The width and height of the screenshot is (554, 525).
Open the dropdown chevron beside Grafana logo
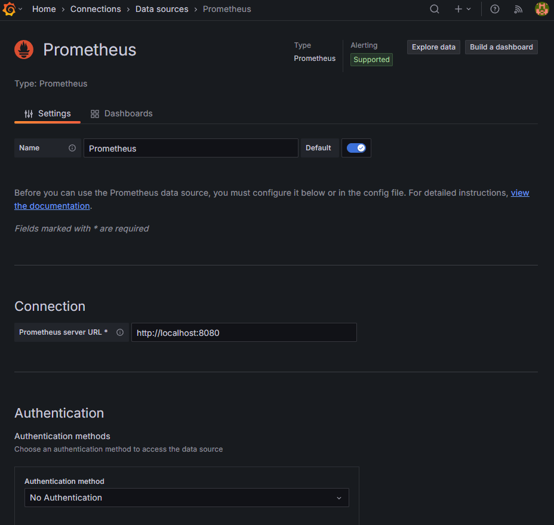[x=20, y=9]
